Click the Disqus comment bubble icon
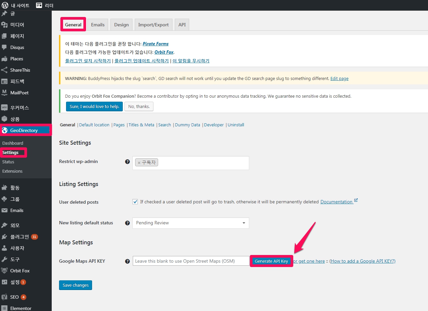Screen dimensions: 428x311 (x=4, y=47)
